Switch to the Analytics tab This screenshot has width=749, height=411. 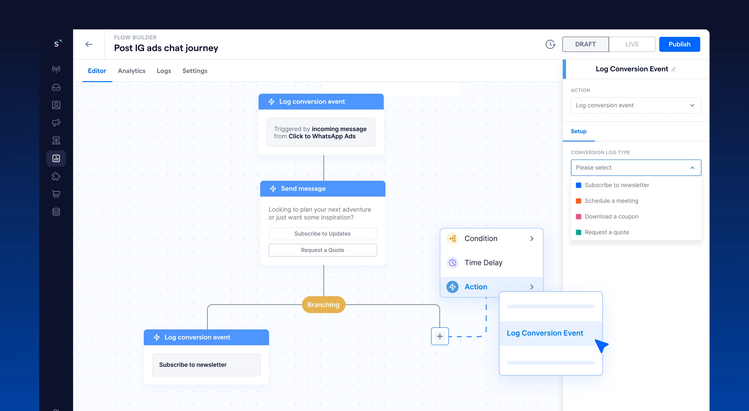(132, 71)
